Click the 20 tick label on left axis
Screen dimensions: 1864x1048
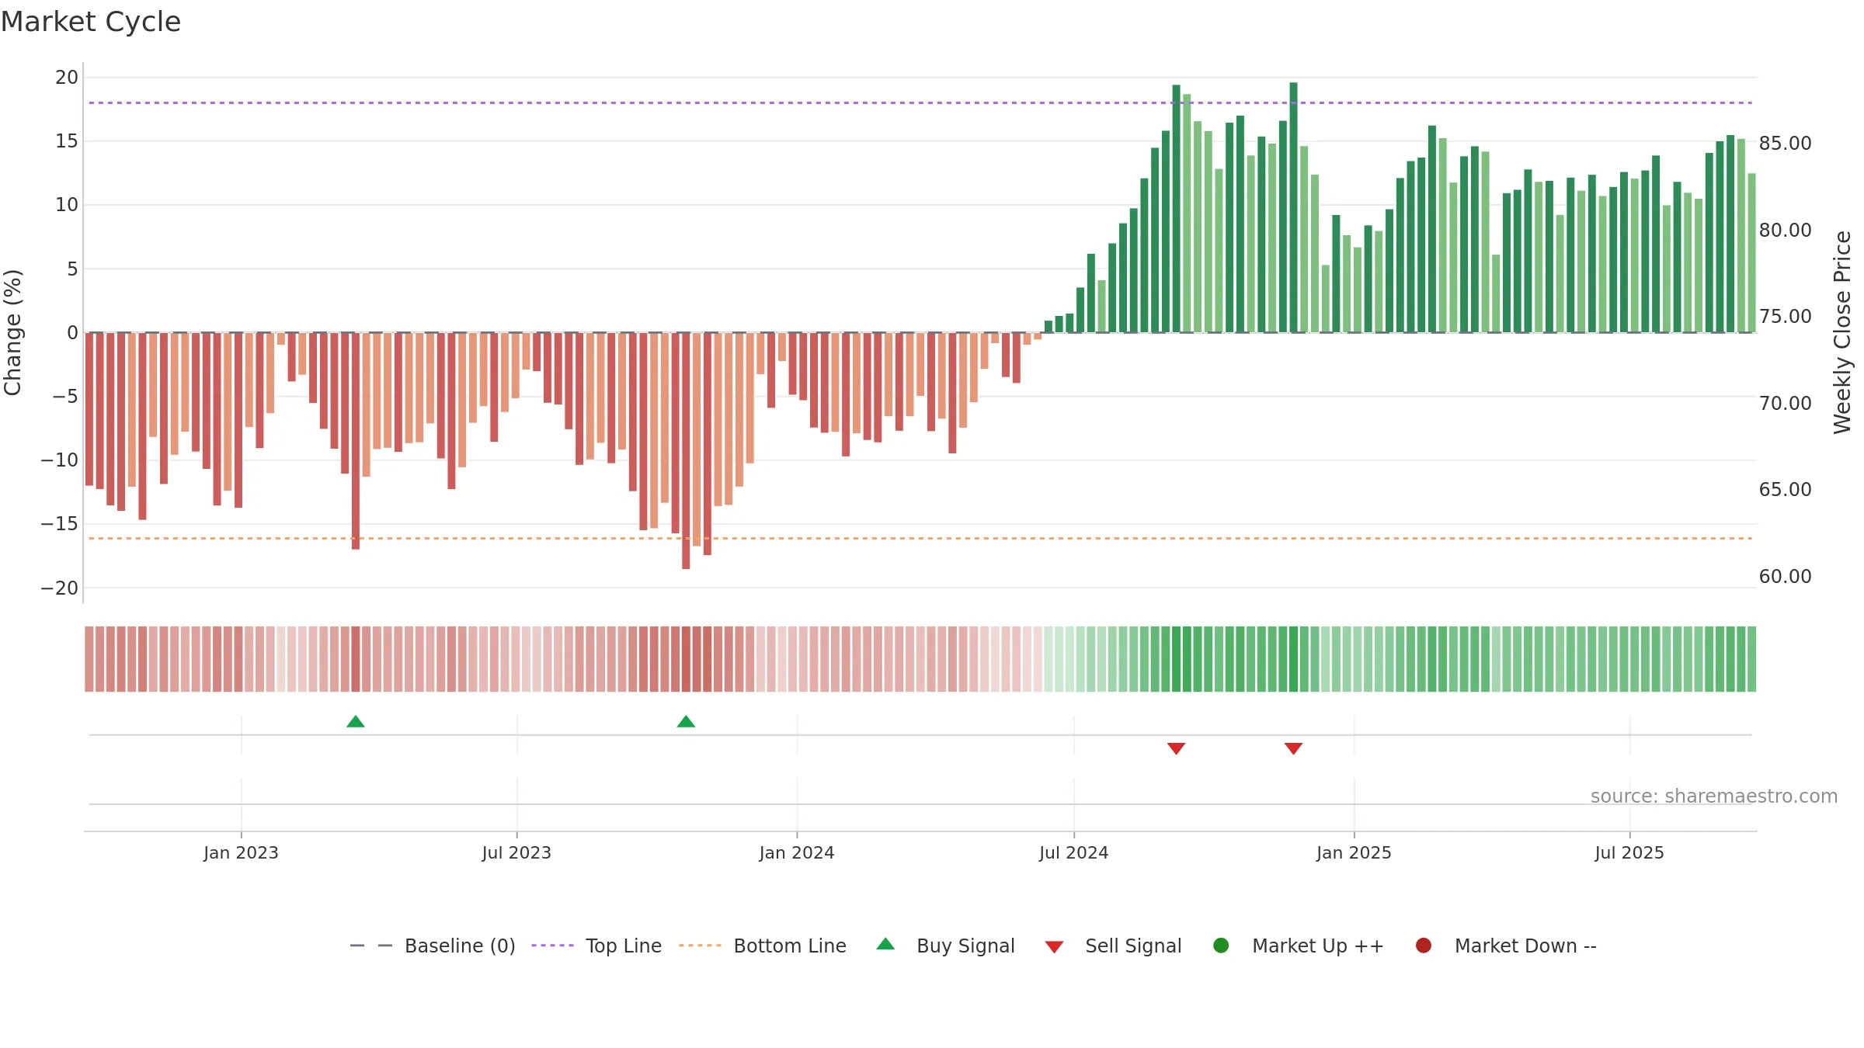67,77
